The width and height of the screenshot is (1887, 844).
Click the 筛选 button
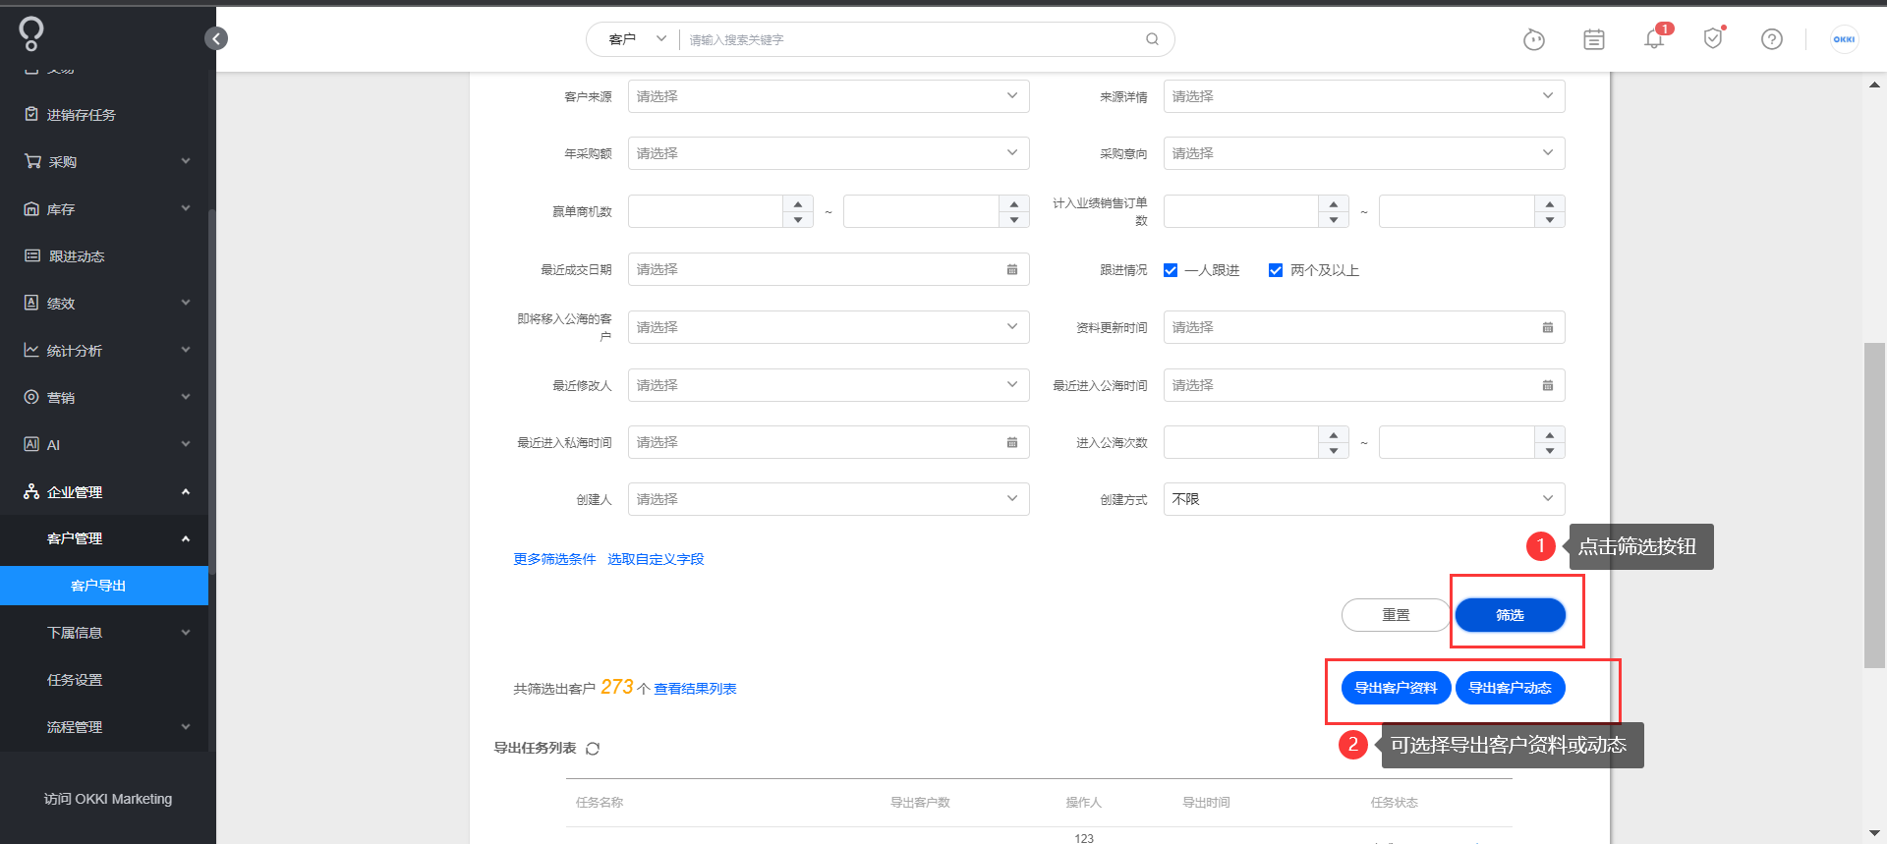click(x=1510, y=615)
